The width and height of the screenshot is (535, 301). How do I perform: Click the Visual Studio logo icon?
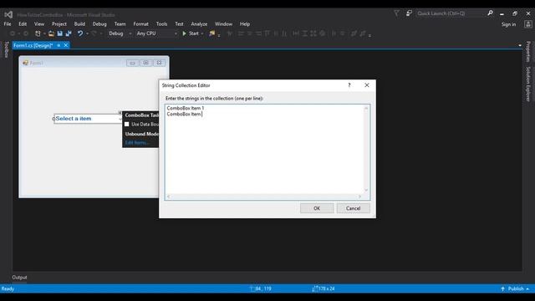coord(8,14)
